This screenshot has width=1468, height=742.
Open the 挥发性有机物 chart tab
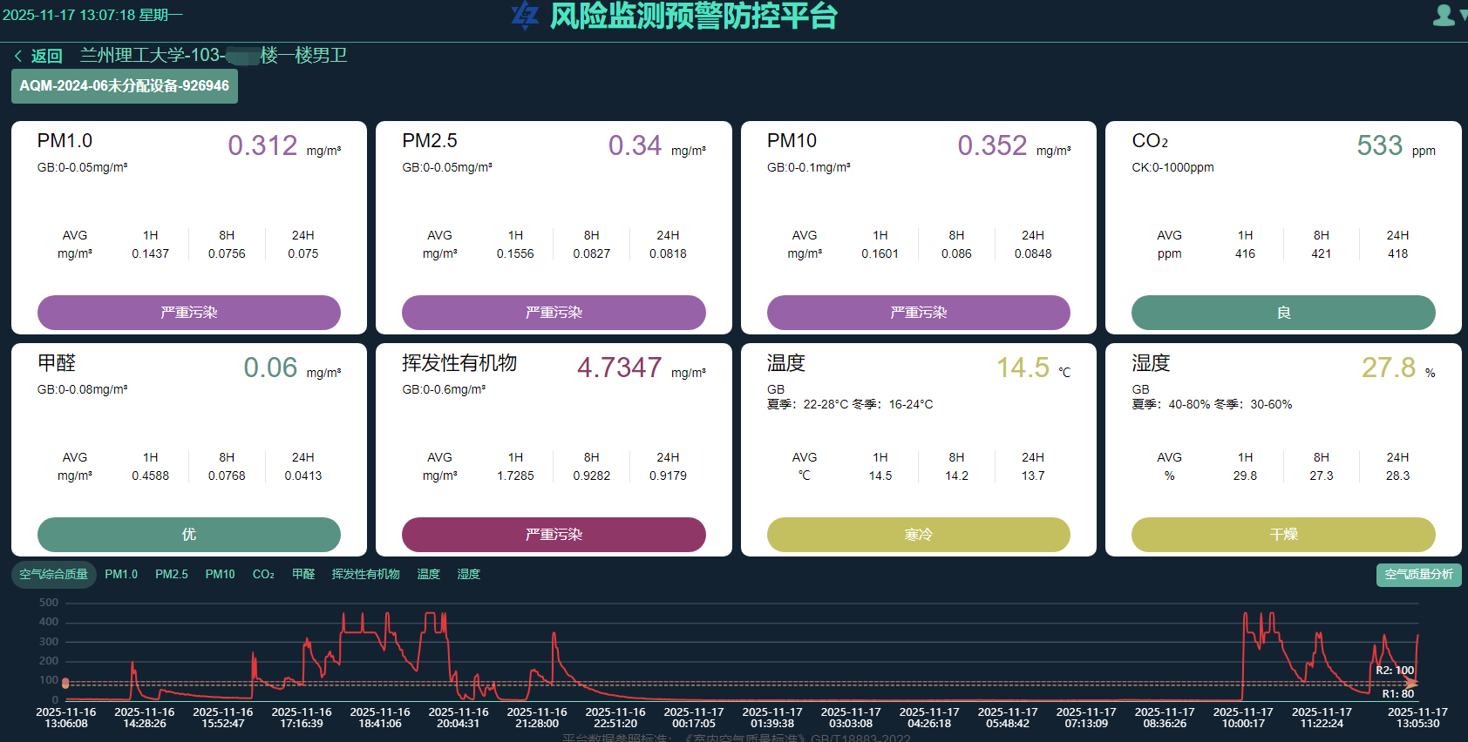pos(365,575)
